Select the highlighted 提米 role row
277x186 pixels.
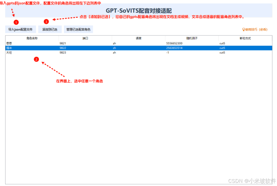[x=139, y=48]
